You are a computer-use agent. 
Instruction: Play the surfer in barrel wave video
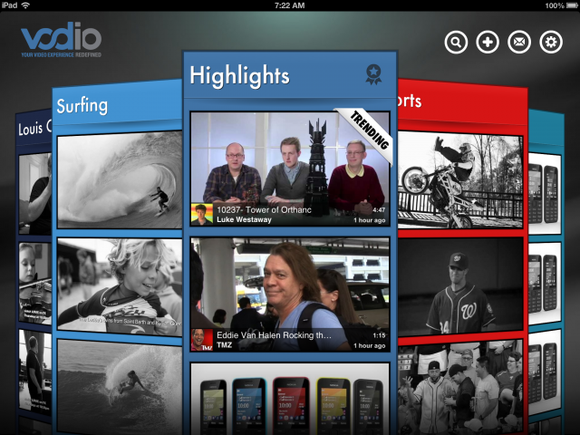120,179
